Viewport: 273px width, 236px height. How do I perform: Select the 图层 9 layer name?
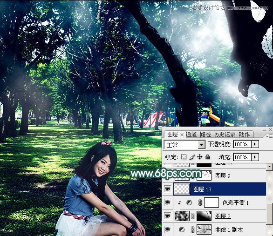tap(223, 176)
